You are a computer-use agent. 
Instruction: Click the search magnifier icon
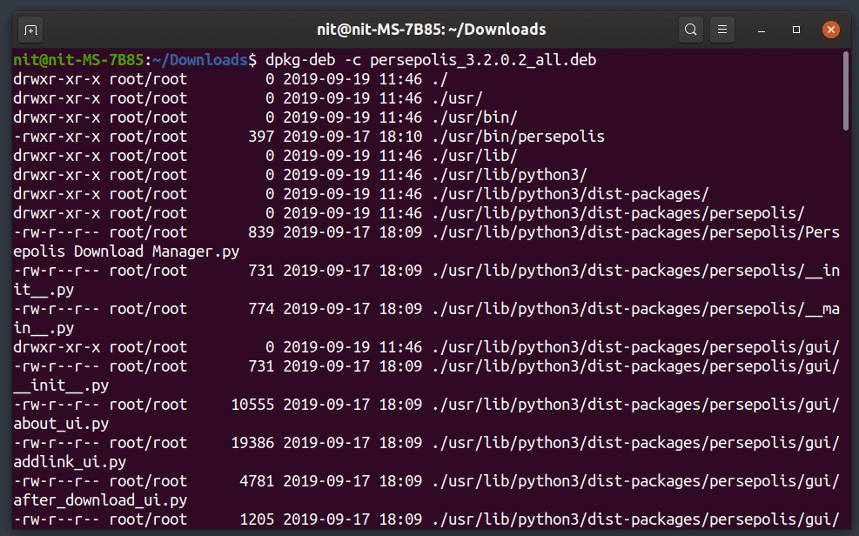pos(690,30)
